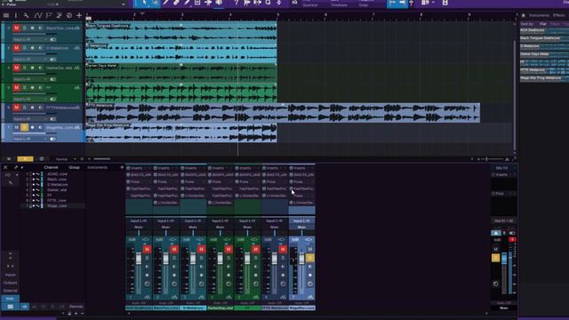Viewport: 569px width, 320px height.
Task: Open the Main output selector on mixer channel 1
Action: [x=139, y=228]
